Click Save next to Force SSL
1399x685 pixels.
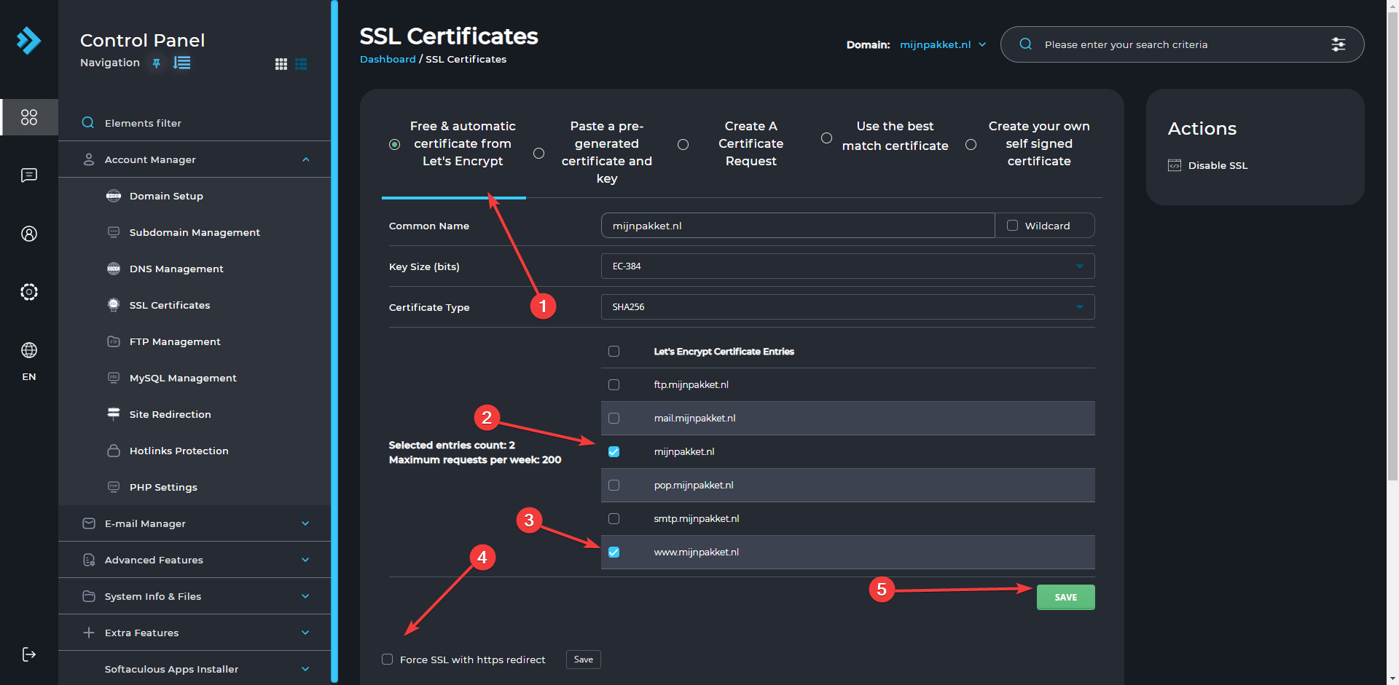pos(584,660)
